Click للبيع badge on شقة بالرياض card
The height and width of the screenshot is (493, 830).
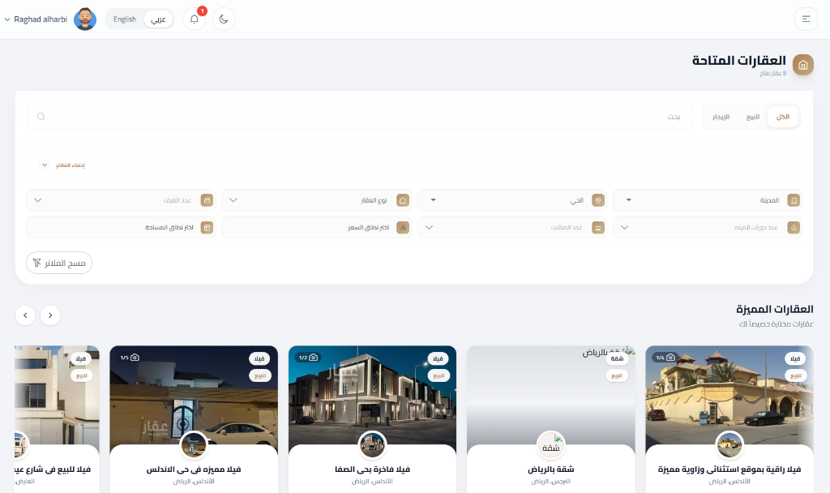click(617, 375)
